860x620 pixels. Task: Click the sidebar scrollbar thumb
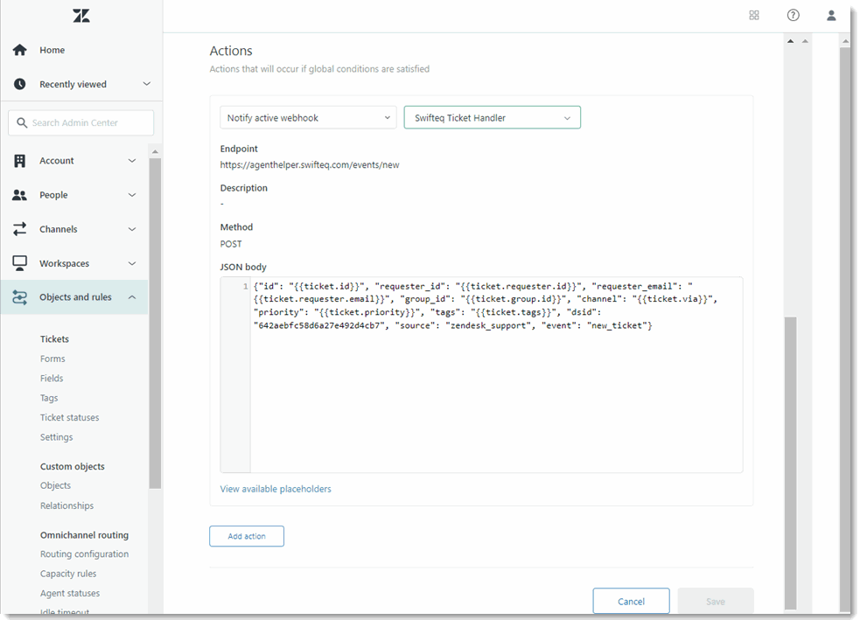click(x=155, y=324)
